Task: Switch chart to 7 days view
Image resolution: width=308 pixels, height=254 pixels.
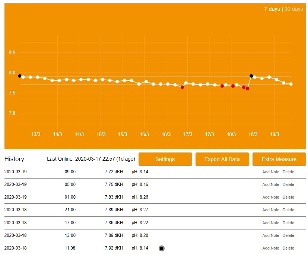Action: [x=272, y=9]
